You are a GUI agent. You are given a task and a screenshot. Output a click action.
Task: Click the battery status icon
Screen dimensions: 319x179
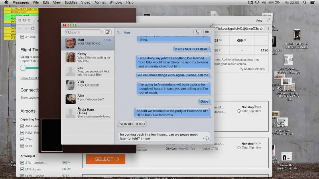click(277, 2)
